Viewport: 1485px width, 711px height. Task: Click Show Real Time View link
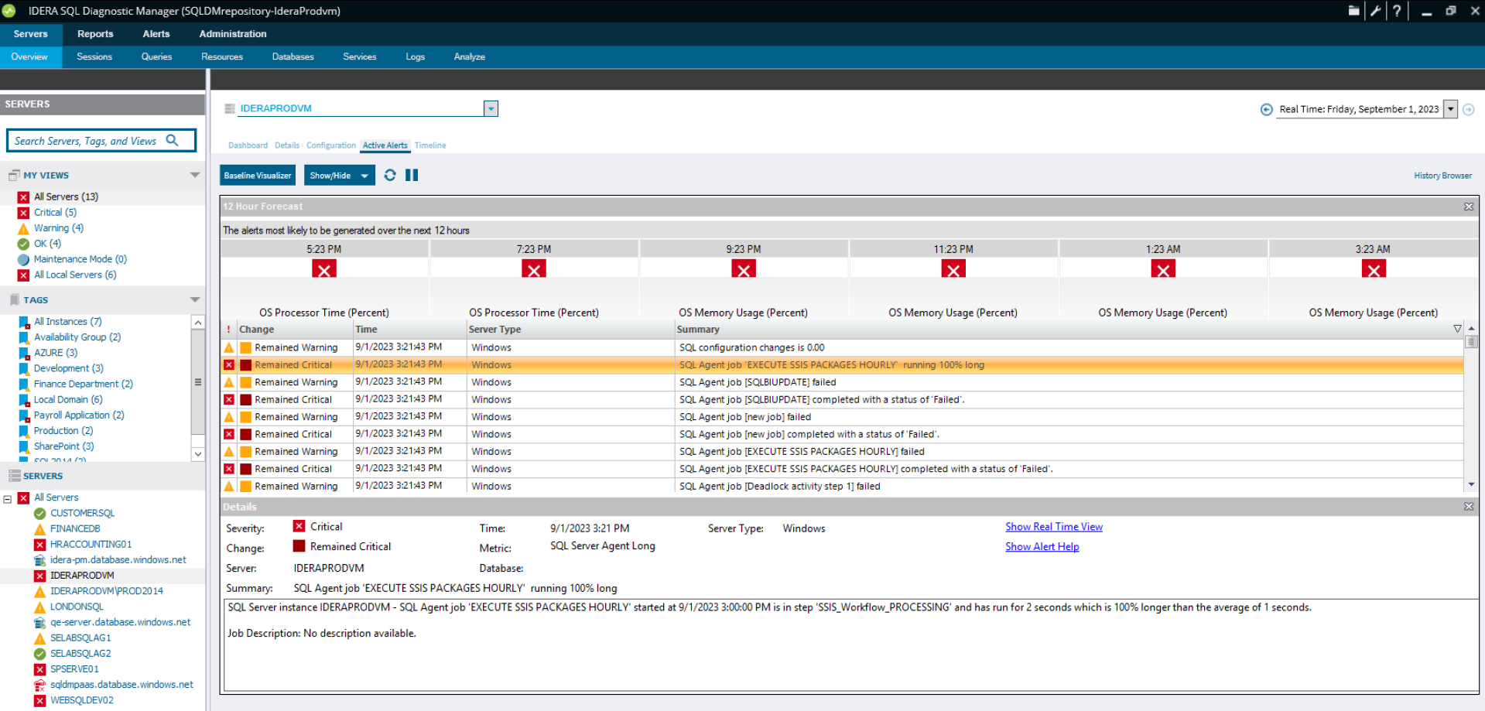(x=1054, y=527)
